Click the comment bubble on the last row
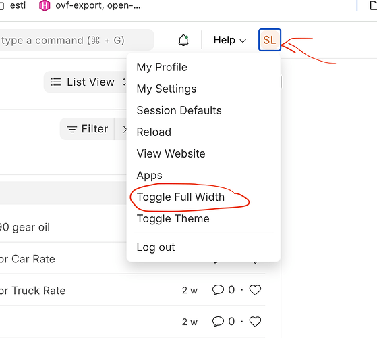Viewport: 377px width, 338px height. 218,322
